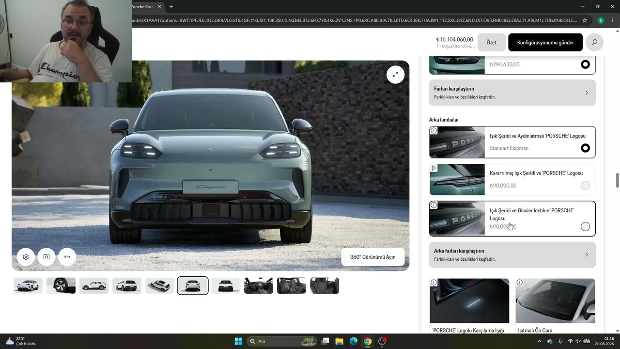Expand the car image to fullscreen
Viewport: 620px width, 349px height.
pos(395,75)
